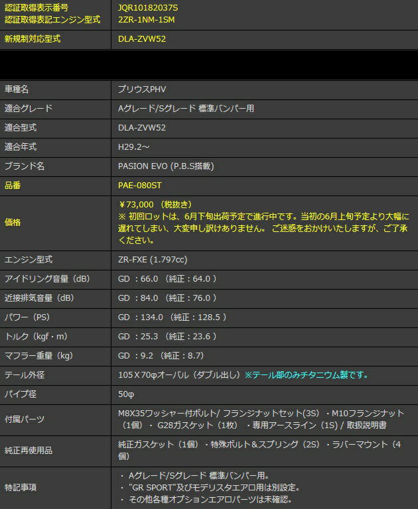Select the Aグレード/Sグレード 標準バンパー用 value
The height and width of the screenshot is (509, 418).
point(186,108)
